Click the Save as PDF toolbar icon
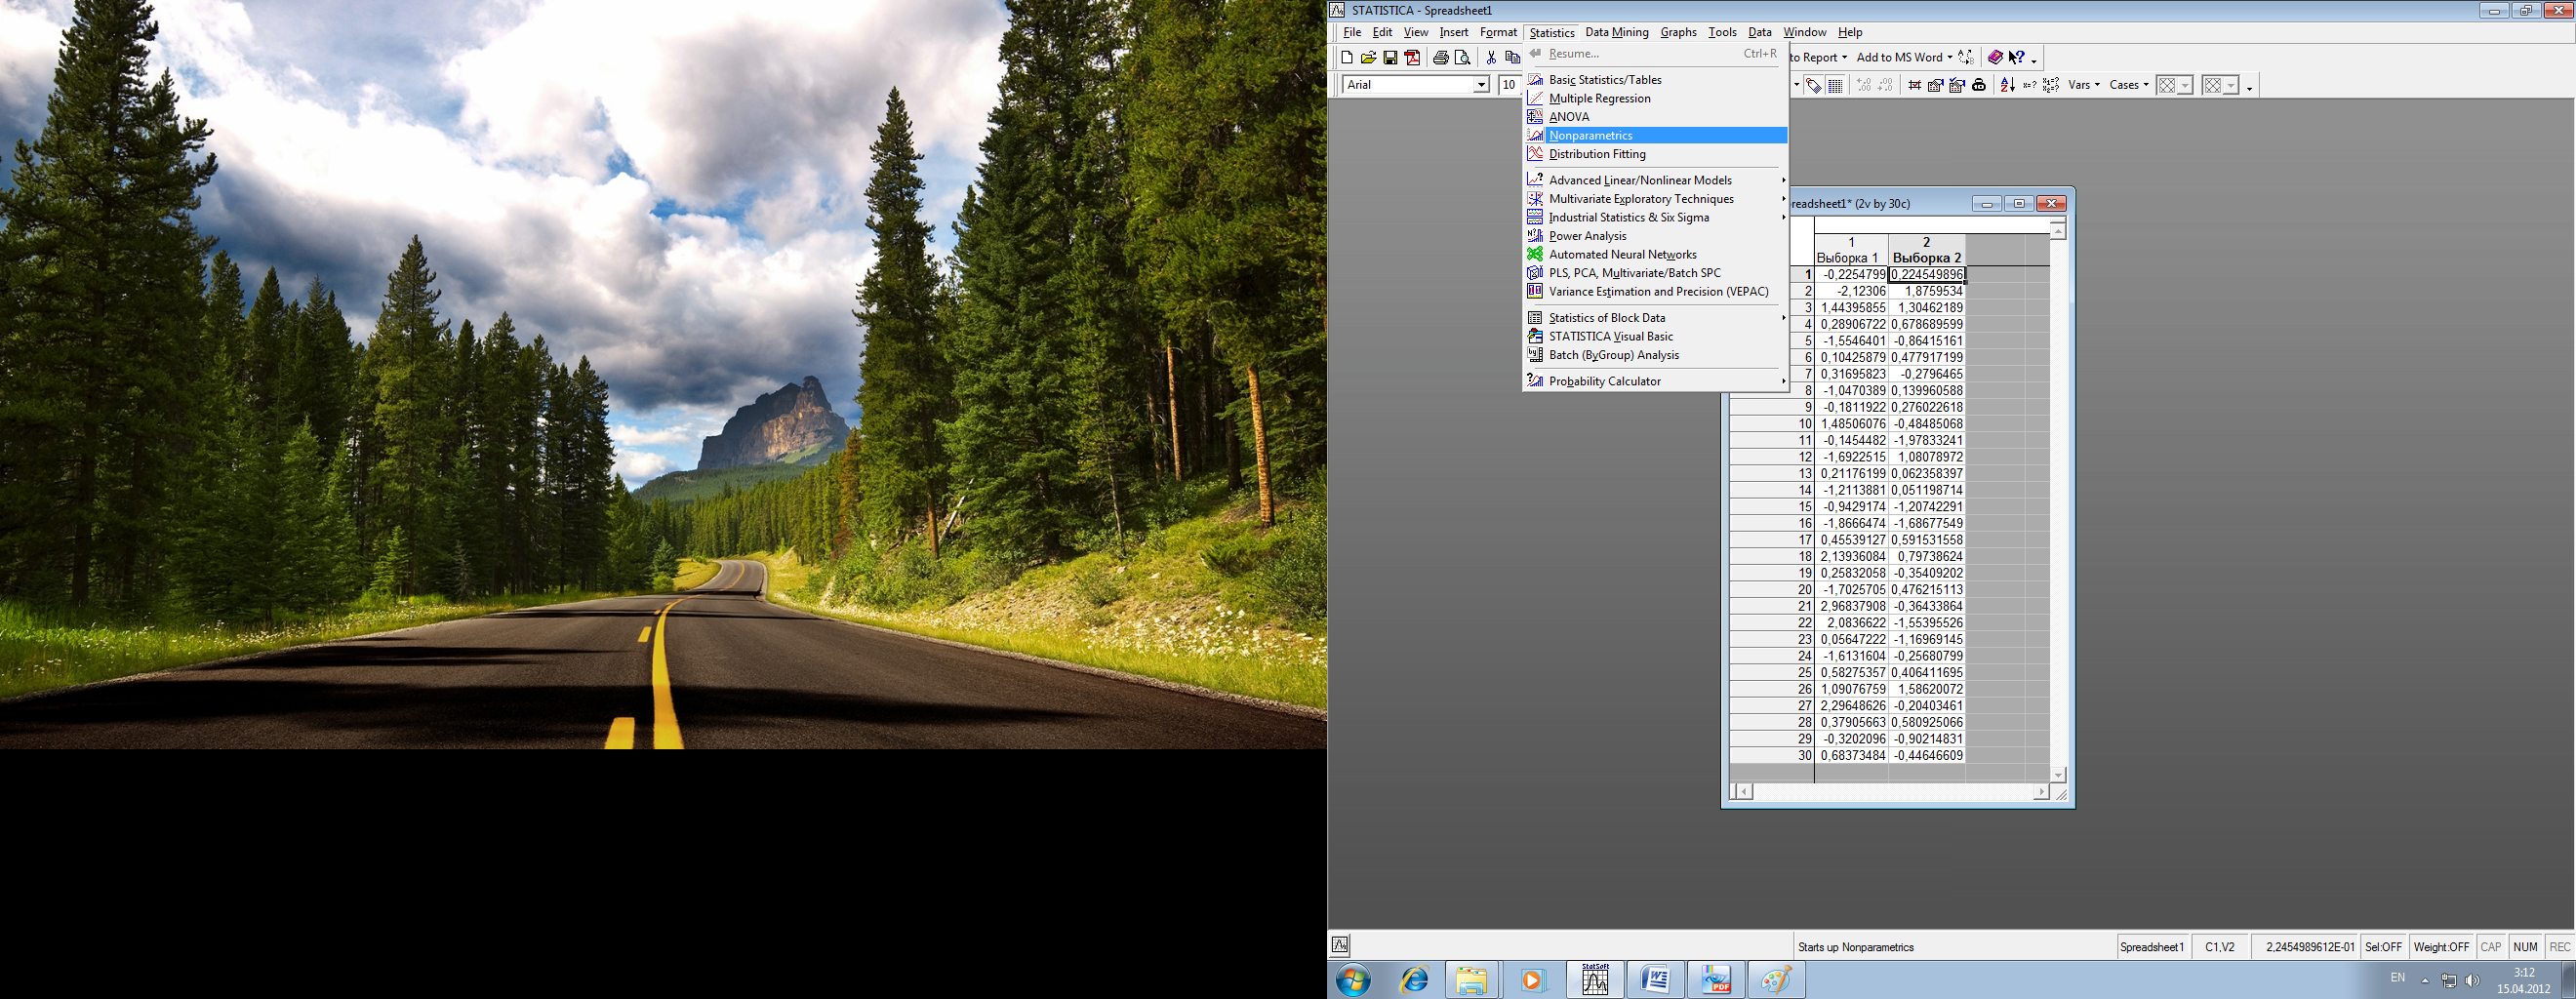Image resolution: width=2576 pixels, height=999 pixels. click(1413, 58)
